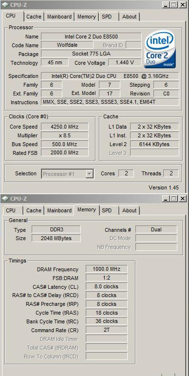Click the L1 Data cache value field
The image size is (189, 376).
(154, 127)
